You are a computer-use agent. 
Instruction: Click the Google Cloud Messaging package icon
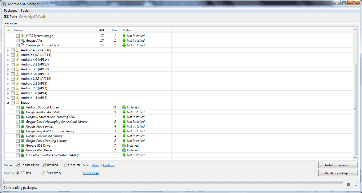tap(23, 122)
